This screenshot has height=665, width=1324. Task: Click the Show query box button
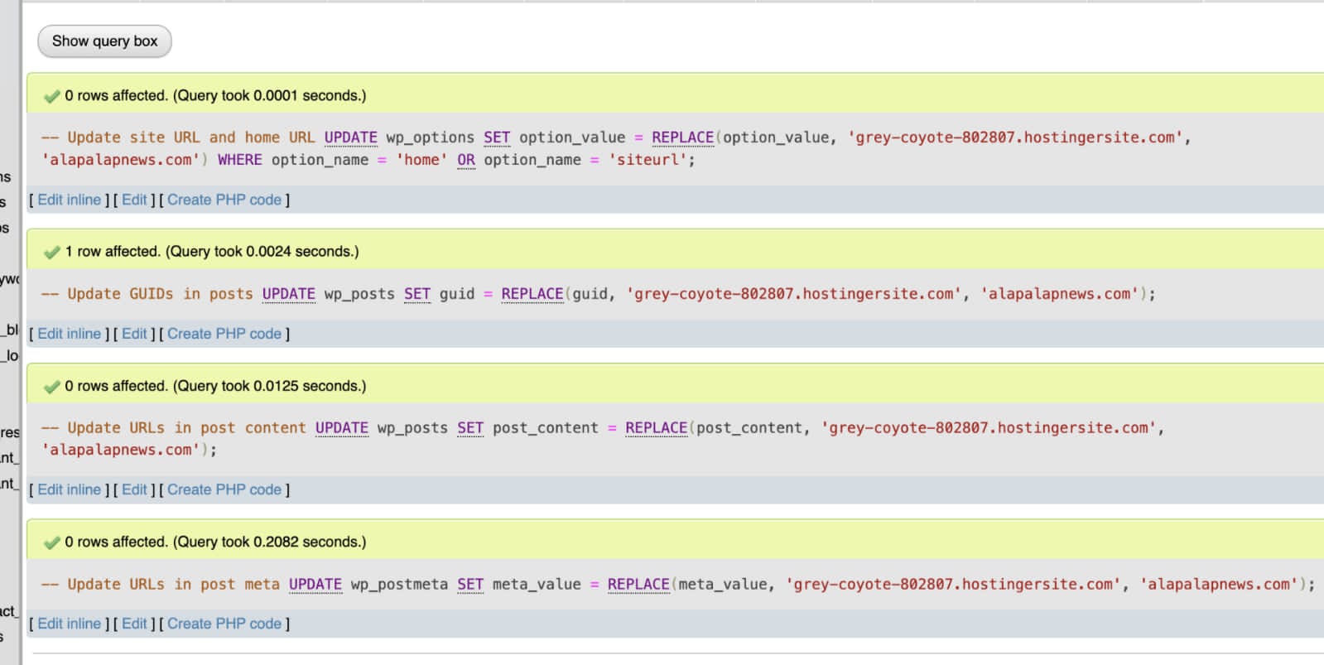[x=104, y=41]
